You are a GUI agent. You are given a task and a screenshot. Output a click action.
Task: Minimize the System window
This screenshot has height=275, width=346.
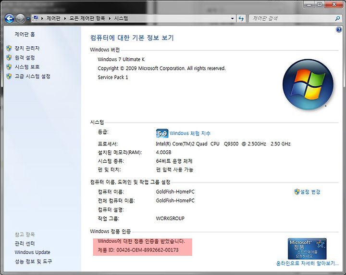(x=309, y=4)
